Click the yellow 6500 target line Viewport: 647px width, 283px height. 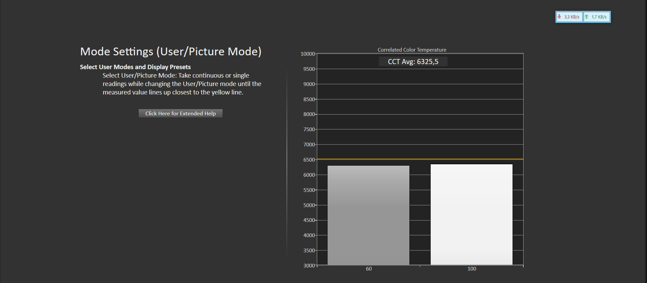point(420,159)
